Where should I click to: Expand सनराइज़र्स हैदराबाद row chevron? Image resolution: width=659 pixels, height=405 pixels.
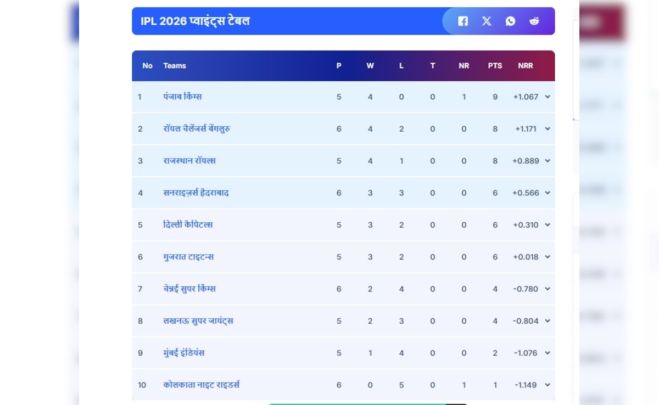pos(548,193)
